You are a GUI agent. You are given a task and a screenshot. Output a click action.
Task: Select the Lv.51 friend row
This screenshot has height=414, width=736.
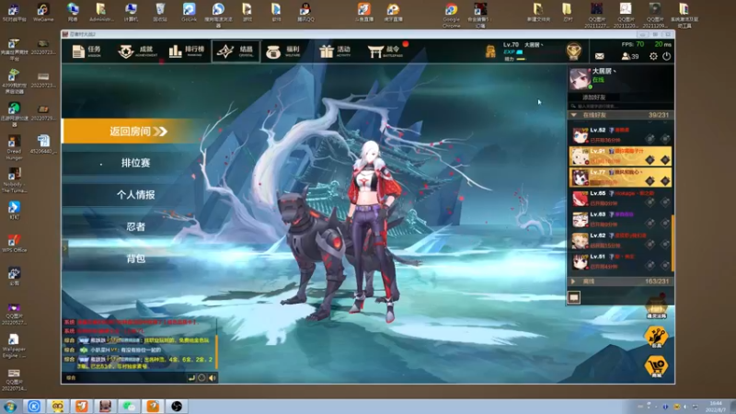tap(620, 262)
